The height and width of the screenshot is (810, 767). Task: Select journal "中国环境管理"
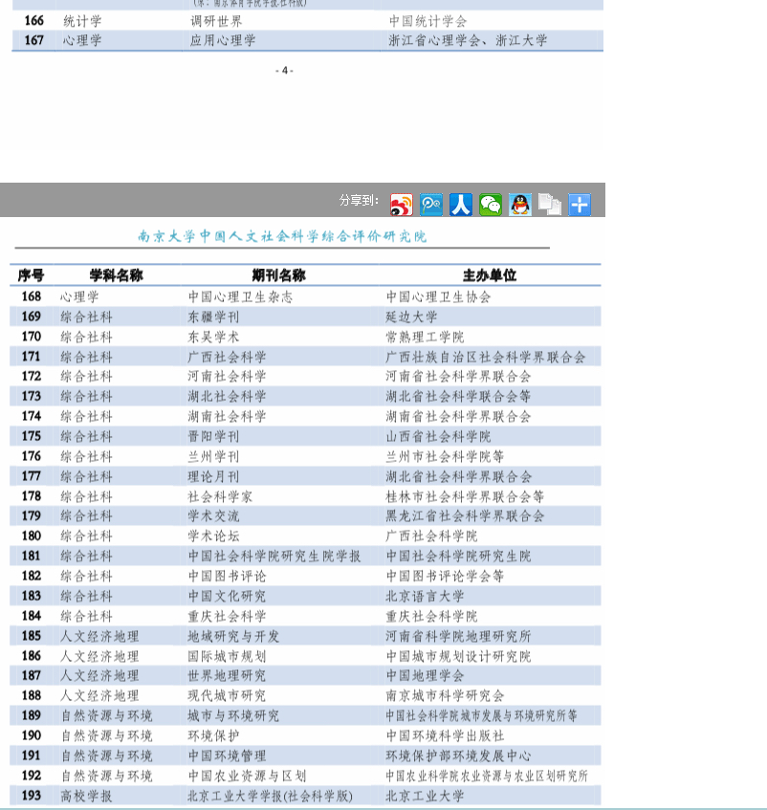pyautogui.click(x=227, y=755)
